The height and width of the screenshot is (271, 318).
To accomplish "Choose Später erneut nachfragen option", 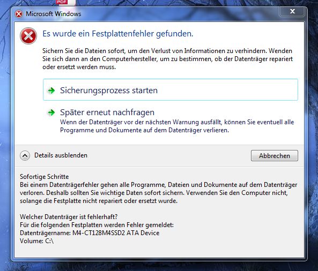I will (171, 121).
